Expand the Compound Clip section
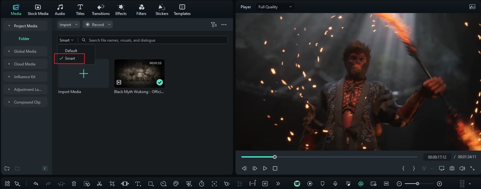The width and height of the screenshot is (481, 189). pos(26,102)
